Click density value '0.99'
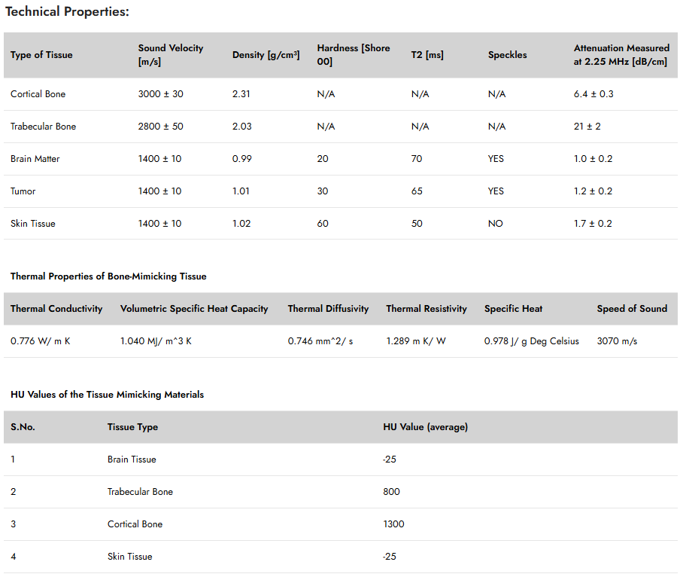The image size is (680, 577). [x=242, y=159]
